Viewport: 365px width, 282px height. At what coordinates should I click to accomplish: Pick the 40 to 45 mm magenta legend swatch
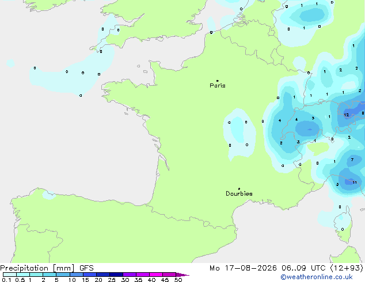(156, 275)
